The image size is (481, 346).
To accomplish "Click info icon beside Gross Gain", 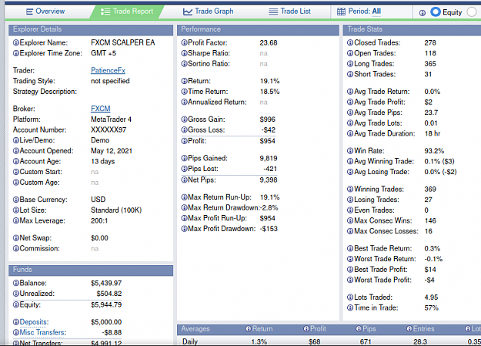I will pos(184,119).
